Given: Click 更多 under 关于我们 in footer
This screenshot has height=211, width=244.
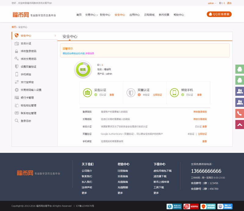Looking at the screenshot, I should (x=84, y=193).
